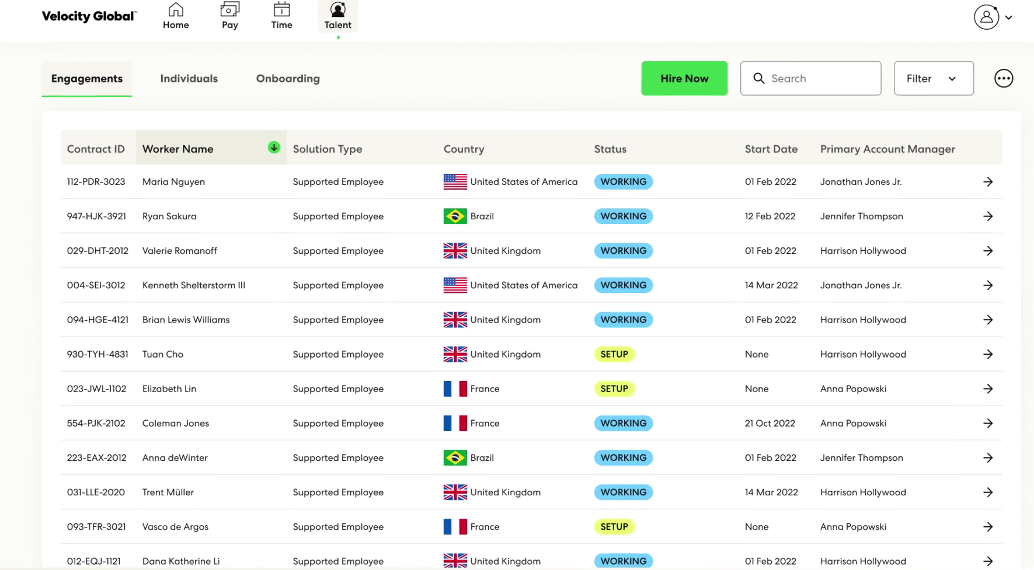Viewport: 1034px width, 570px height.
Task: Open the user profile avatar menu
Action: (x=986, y=17)
